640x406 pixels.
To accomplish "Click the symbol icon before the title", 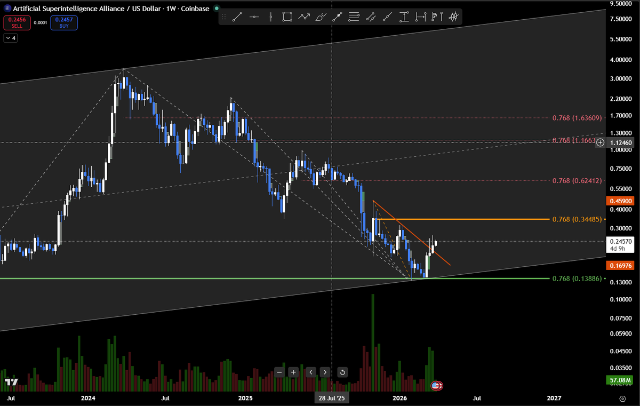I will tap(7, 9).
